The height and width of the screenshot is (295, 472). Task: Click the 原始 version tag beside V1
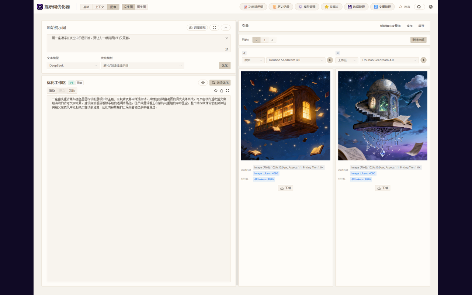[79, 83]
